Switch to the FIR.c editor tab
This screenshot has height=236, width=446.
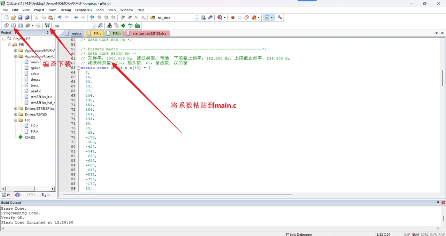tap(94, 33)
